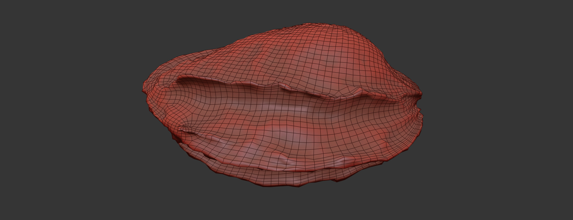
Task: Click the bottom rim of the lower shell
Action: click(x=286, y=185)
